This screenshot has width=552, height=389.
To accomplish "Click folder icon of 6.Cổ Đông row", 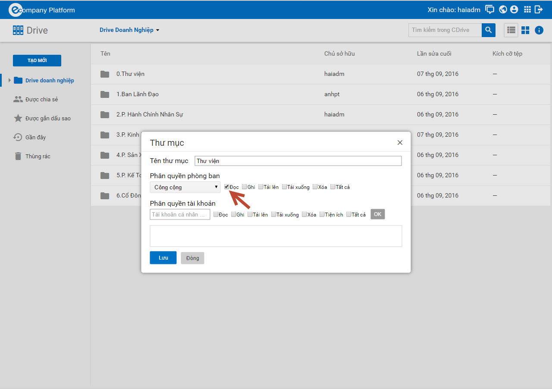I will 105,196.
